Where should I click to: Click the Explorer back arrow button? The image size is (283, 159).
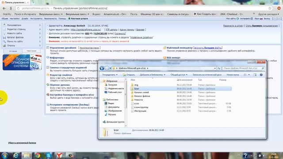click(x=102, y=68)
